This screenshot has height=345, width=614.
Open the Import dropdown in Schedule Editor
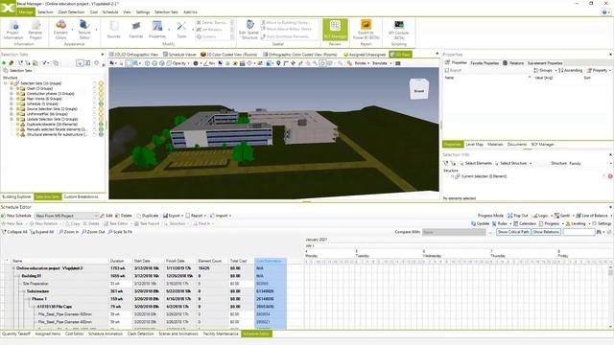(x=220, y=216)
